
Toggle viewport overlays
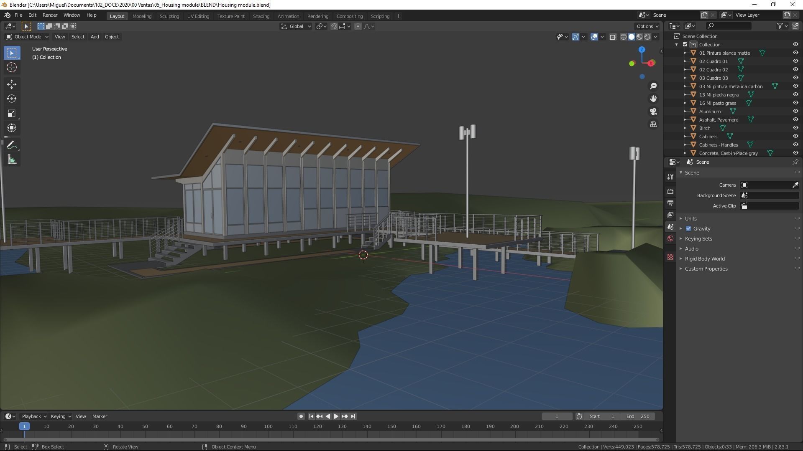tap(594, 37)
